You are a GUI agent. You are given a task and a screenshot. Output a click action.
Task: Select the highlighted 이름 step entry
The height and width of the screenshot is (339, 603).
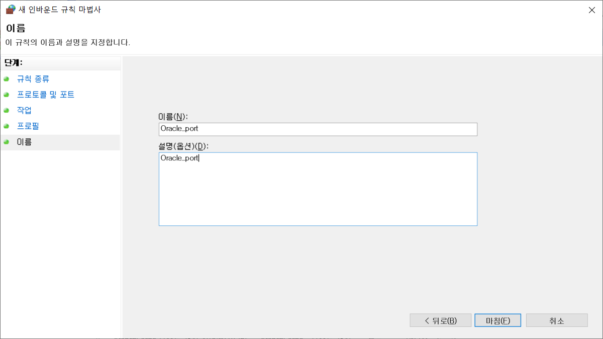24,142
